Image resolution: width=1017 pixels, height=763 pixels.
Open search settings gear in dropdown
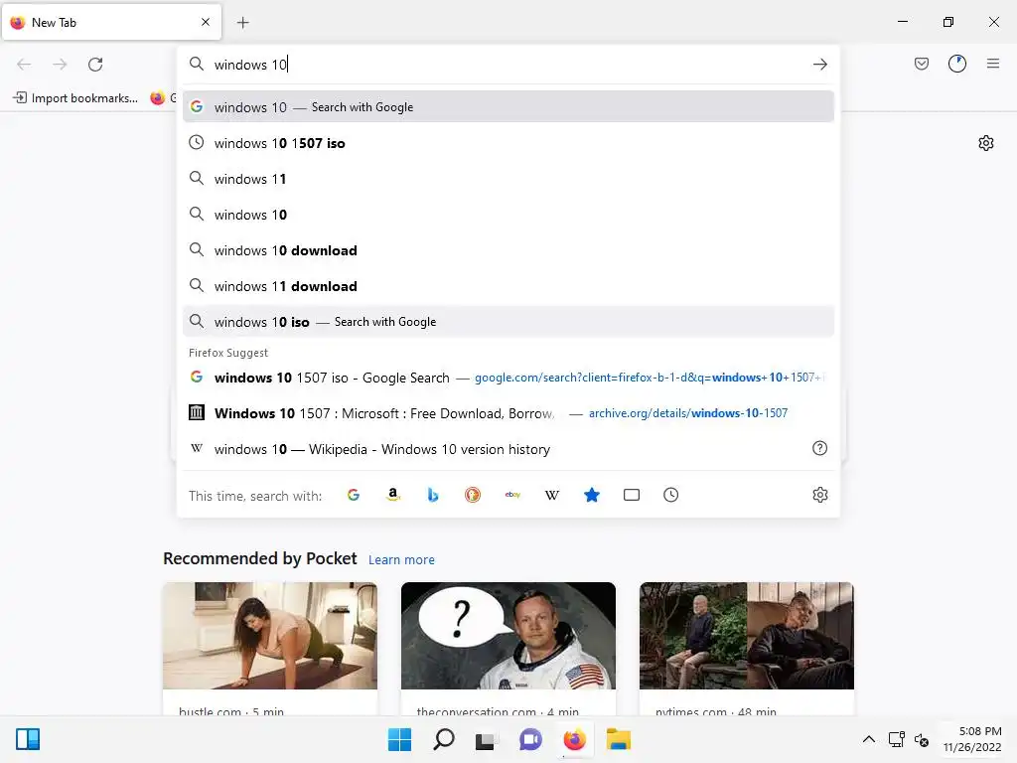pos(819,495)
